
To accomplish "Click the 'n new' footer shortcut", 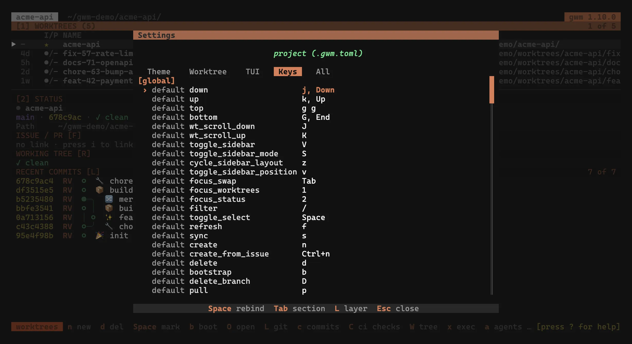I will pyautogui.click(x=79, y=327).
